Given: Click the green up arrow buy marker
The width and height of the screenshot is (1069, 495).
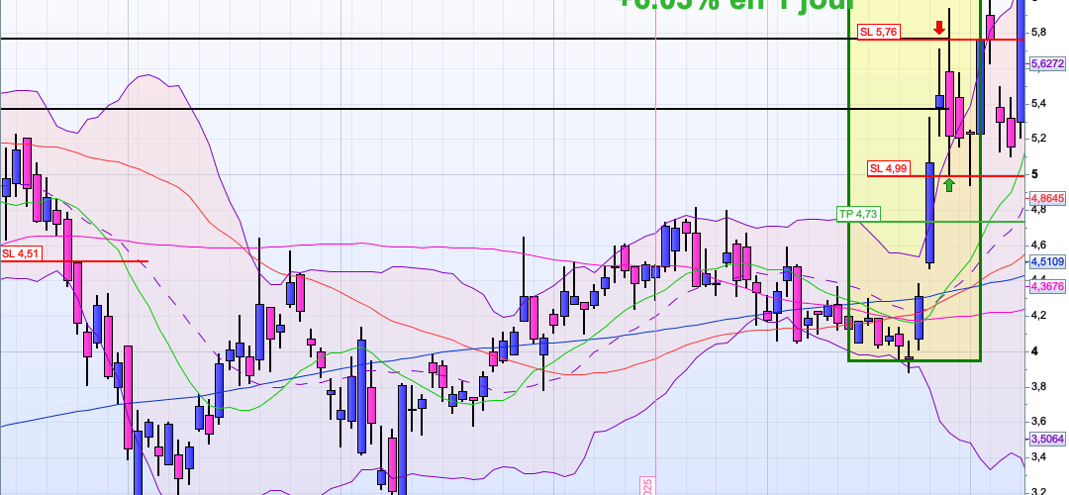Looking at the screenshot, I should tap(949, 184).
